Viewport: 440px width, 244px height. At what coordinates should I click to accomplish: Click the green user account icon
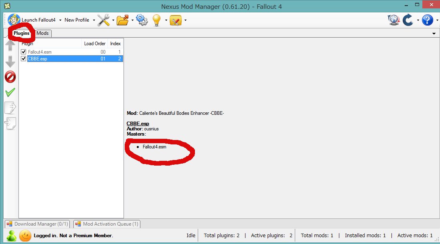coord(12,236)
